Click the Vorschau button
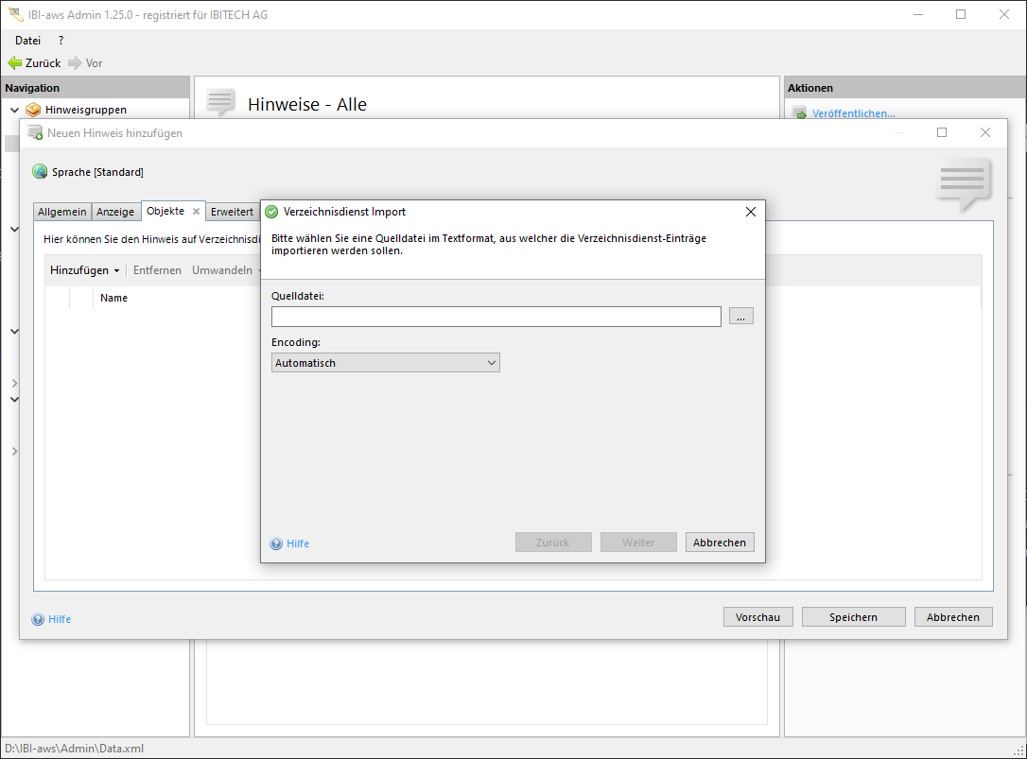Screen dimensions: 1027x759 tap(758, 617)
